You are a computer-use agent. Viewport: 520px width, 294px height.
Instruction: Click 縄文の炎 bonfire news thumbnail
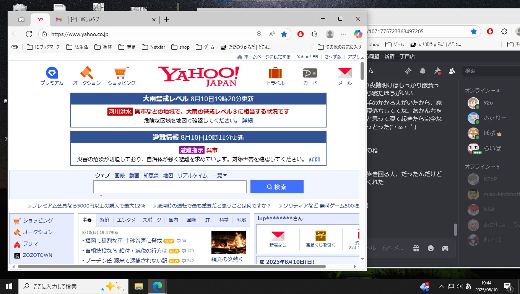(x=229, y=242)
